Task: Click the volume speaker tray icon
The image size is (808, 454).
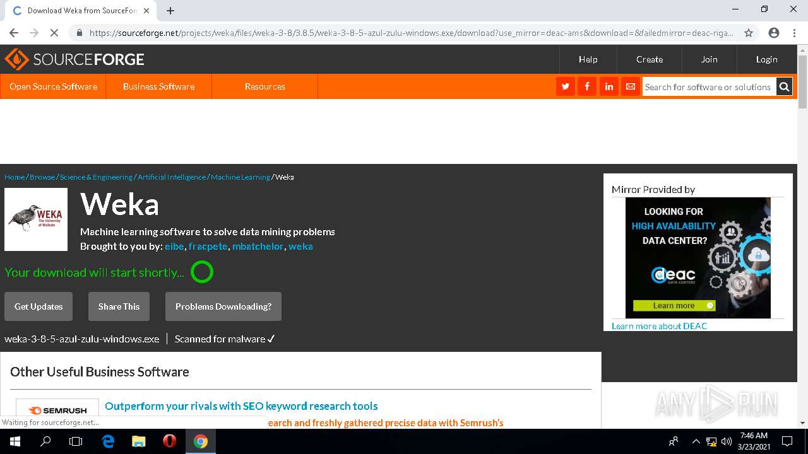Action: click(x=727, y=441)
